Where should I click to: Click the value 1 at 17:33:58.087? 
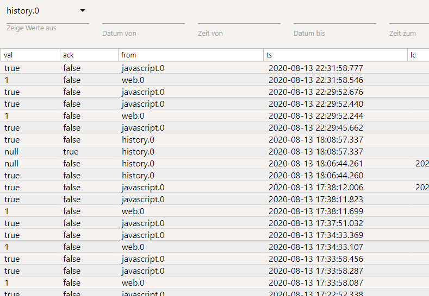coord(7,282)
